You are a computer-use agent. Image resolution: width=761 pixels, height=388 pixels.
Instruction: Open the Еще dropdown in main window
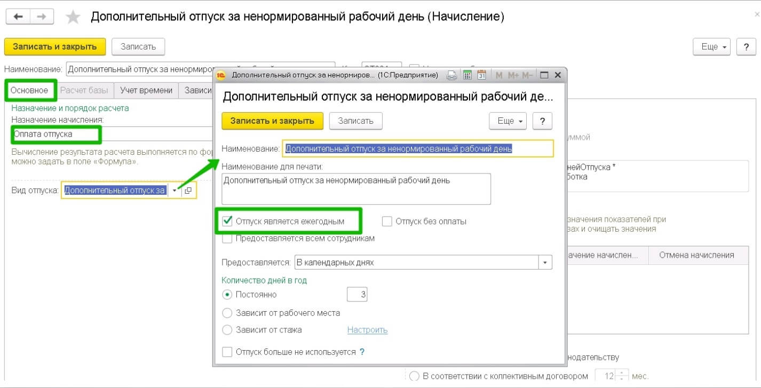point(712,47)
